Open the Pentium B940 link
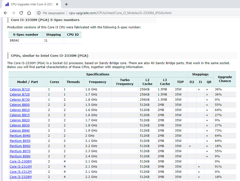Viewport: 240px width, 181px height. click(20, 136)
